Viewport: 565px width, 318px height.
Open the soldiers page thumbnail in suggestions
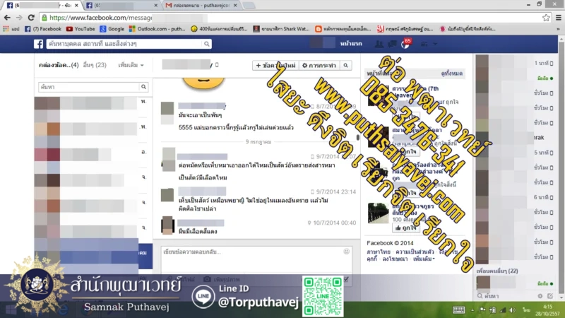[378, 213]
